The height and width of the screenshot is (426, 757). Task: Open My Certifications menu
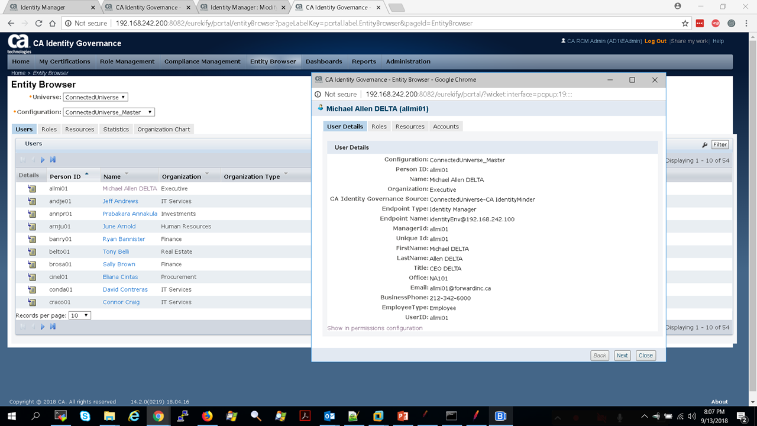pos(64,62)
